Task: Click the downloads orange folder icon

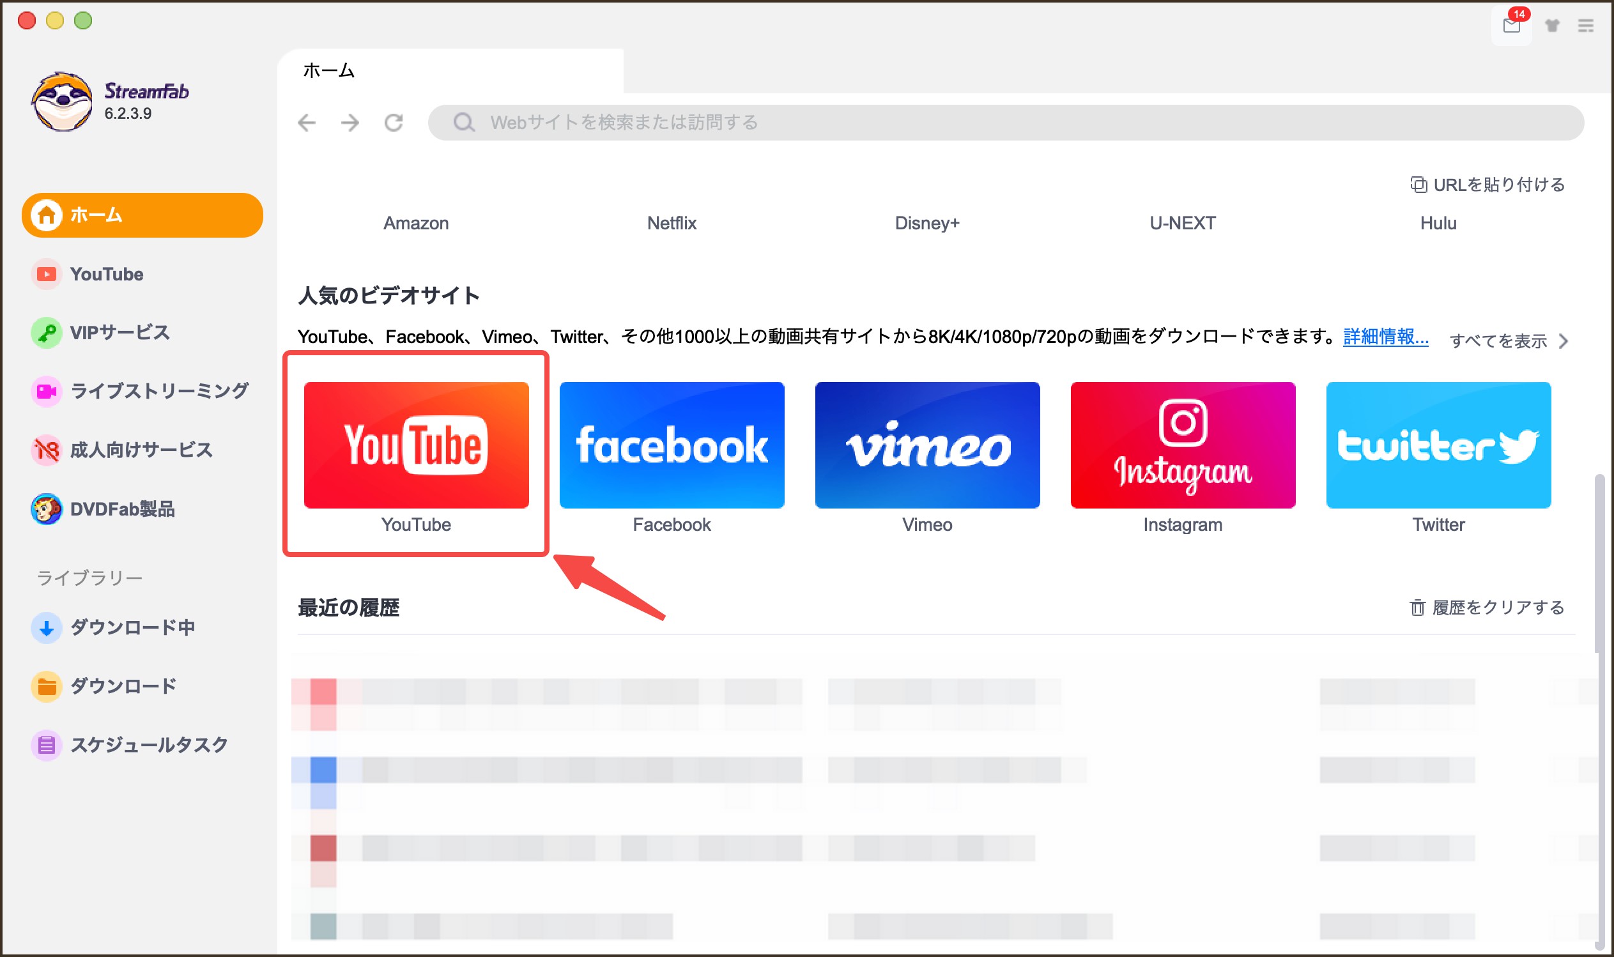Action: 47,686
